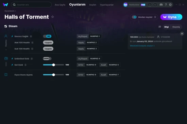Image resolution: width=187 pixels, height=124 pixels.
Task: Select the player category icon in sidebar
Action: click(x=6, y=36)
